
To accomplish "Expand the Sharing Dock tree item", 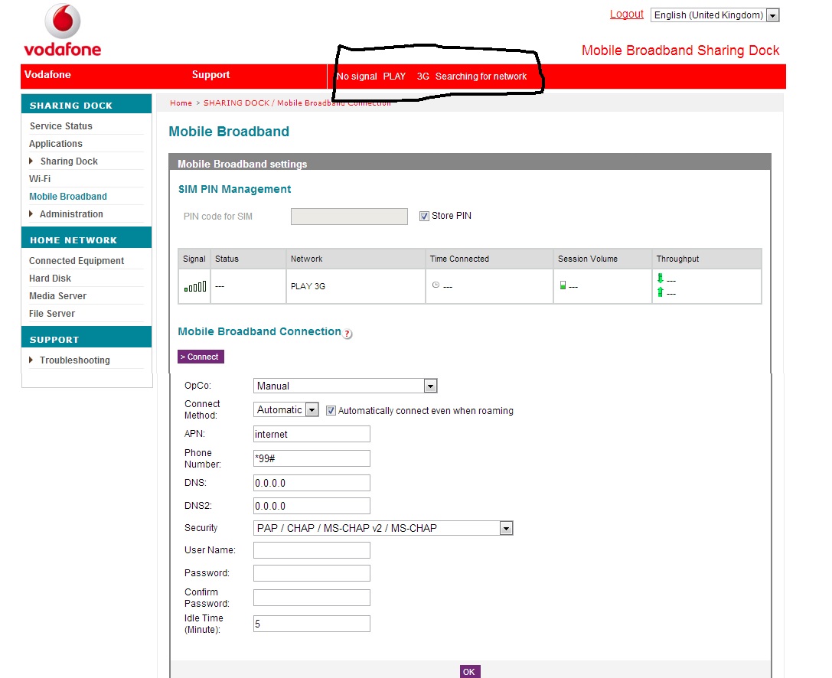I will click(31, 161).
